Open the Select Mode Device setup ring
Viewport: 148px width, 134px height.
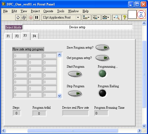tap(77, 27)
